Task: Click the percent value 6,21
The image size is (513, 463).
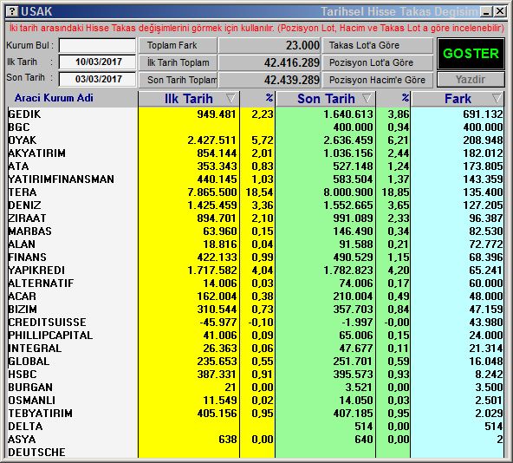Action: tap(399, 140)
